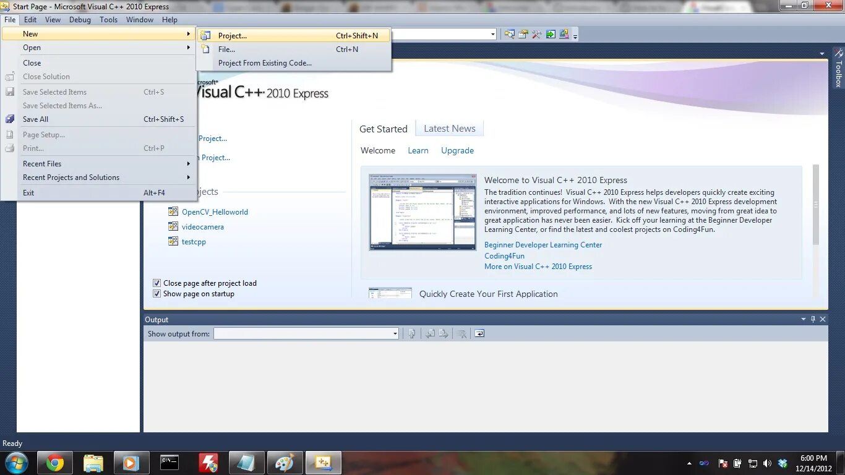Click the testcpp project icon
This screenshot has width=845, height=475.
click(x=173, y=241)
